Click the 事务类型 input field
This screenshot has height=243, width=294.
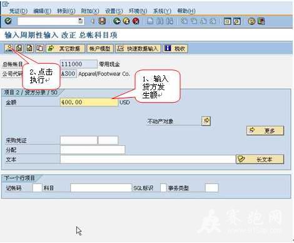pyautogui.click(x=211, y=188)
